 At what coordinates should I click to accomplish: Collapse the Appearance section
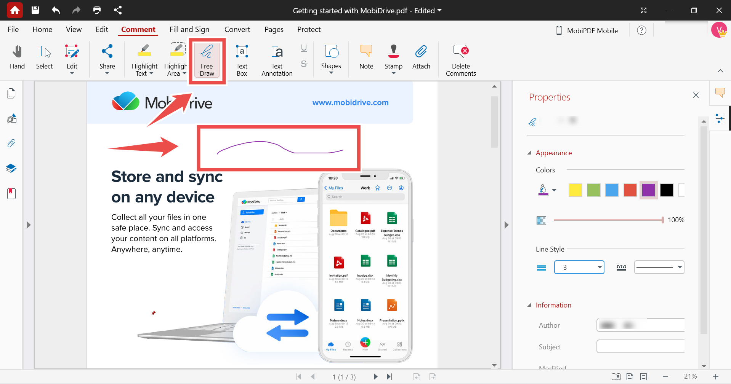click(529, 153)
